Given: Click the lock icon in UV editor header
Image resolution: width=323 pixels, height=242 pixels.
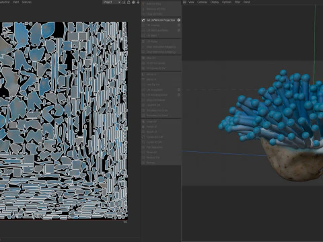Looking at the screenshot, I should pos(129,2).
